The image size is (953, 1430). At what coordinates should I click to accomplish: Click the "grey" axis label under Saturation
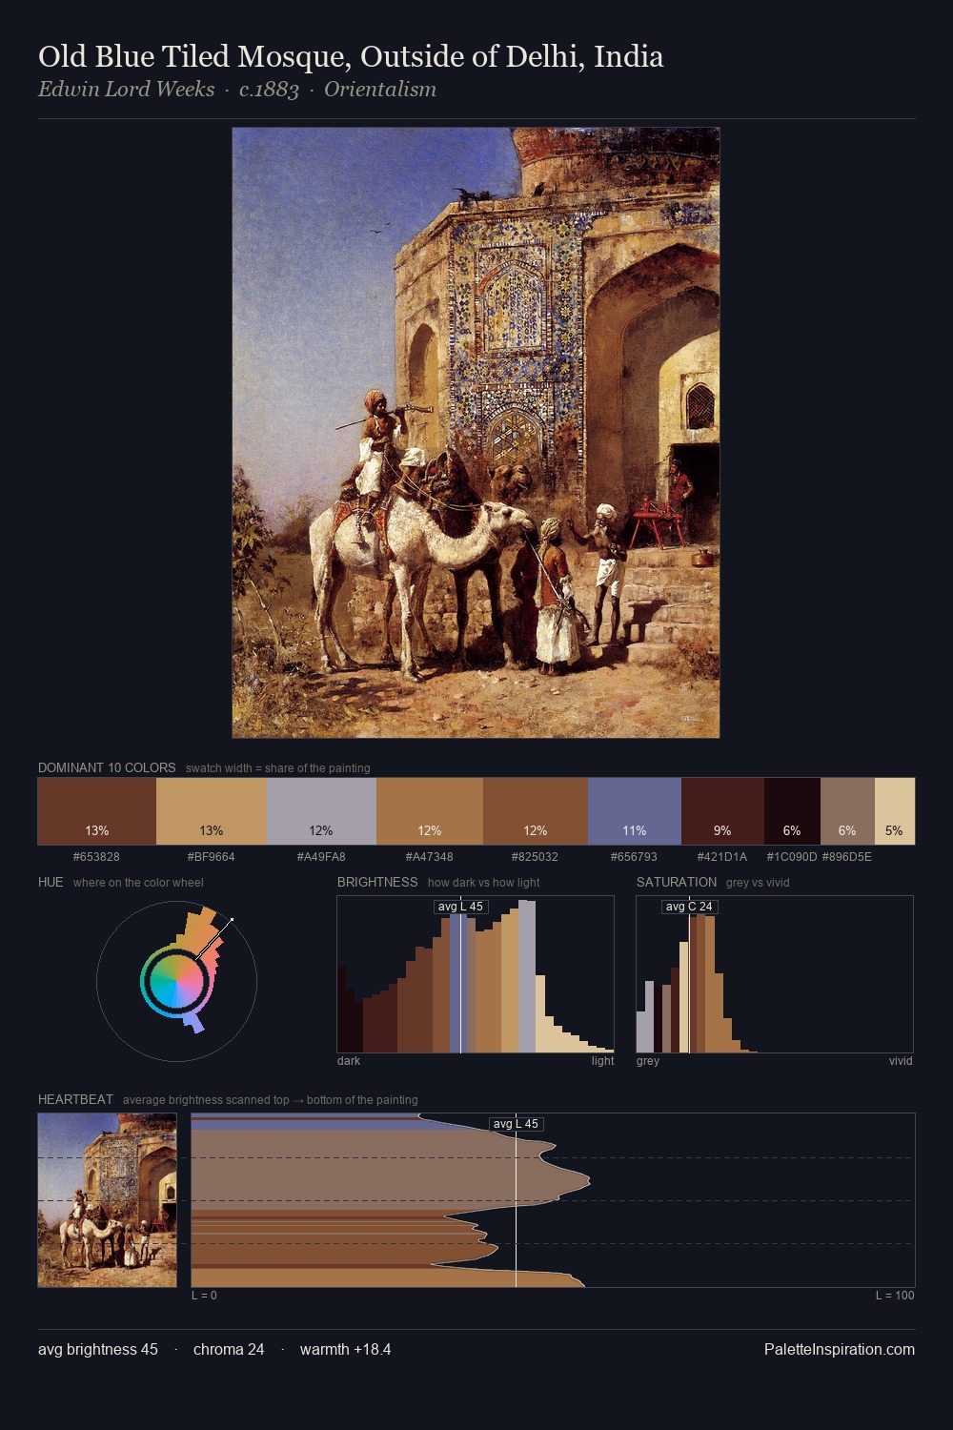648,1061
